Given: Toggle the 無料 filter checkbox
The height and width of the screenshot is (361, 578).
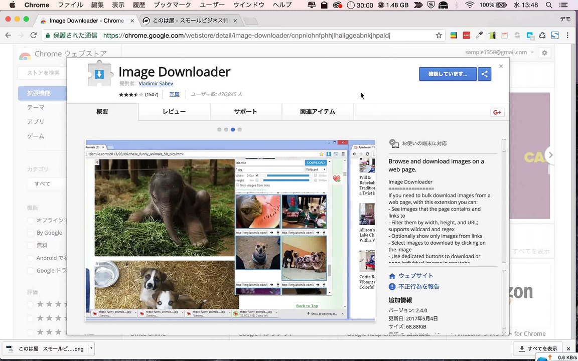Looking at the screenshot, I should (31, 245).
